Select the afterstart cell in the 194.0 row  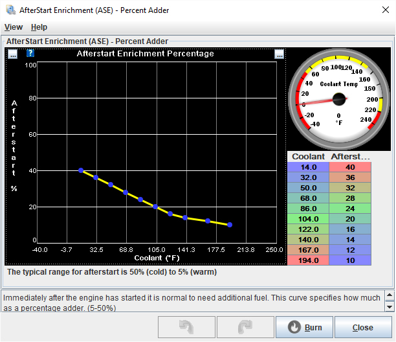tap(350, 259)
